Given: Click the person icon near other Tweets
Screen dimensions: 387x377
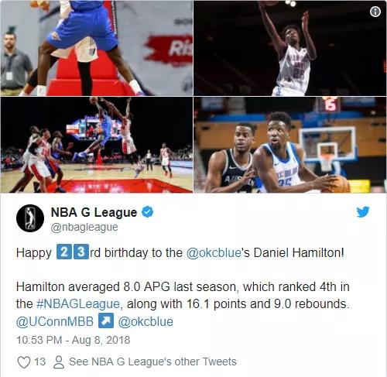Looking at the screenshot, I should [x=59, y=362].
